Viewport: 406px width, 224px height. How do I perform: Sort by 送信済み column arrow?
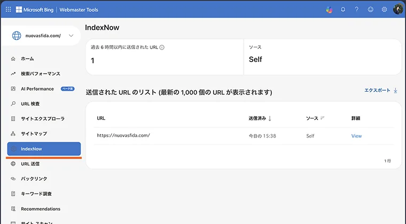(270, 118)
